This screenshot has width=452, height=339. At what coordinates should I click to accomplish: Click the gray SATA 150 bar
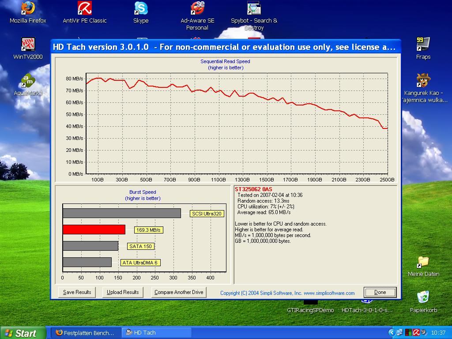point(90,246)
